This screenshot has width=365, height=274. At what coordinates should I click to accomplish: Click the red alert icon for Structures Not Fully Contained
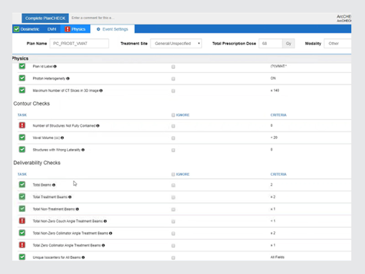(x=22, y=125)
